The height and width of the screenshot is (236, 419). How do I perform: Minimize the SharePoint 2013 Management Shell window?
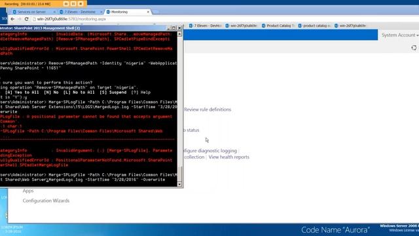(x=169, y=28)
